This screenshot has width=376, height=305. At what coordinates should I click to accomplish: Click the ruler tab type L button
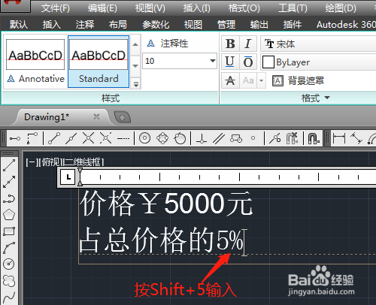68,177
